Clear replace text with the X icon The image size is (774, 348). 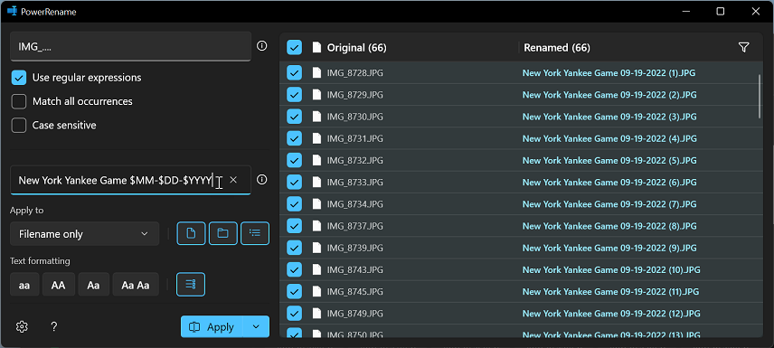click(233, 180)
